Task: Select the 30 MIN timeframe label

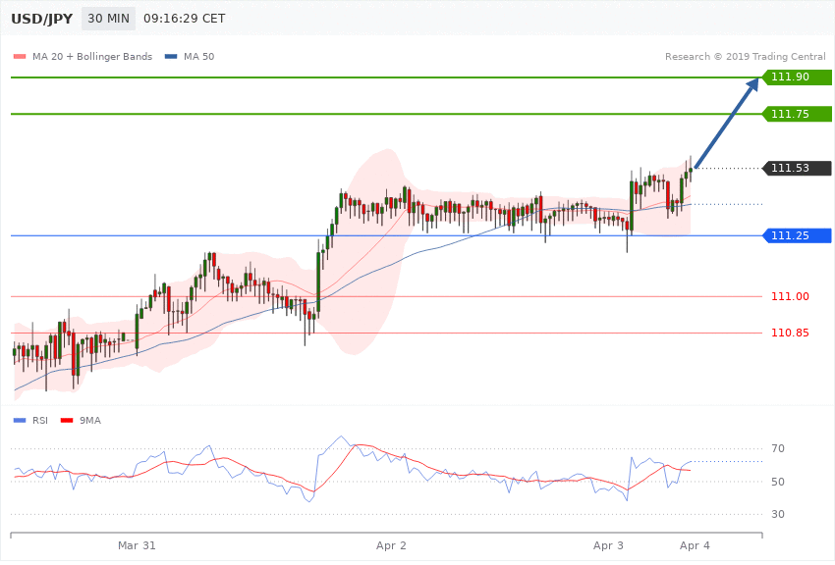Action: coord(109,19)
